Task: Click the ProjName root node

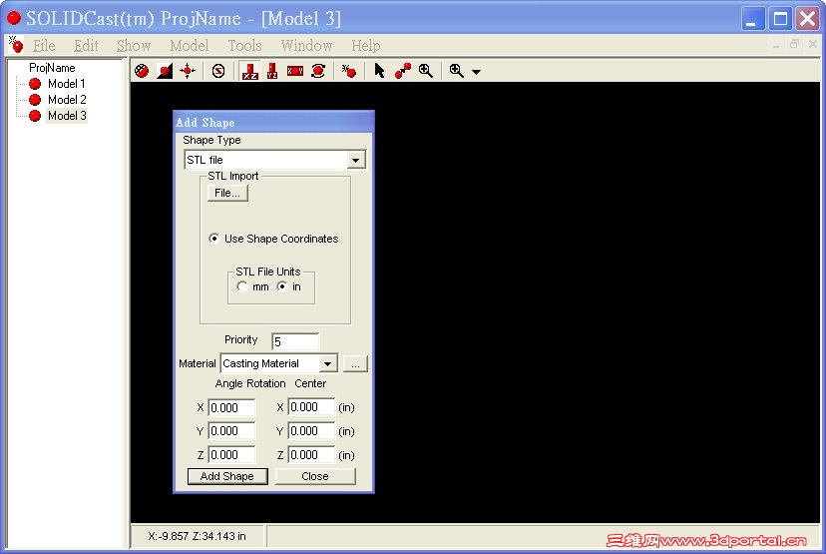Action: click(52, 68)
